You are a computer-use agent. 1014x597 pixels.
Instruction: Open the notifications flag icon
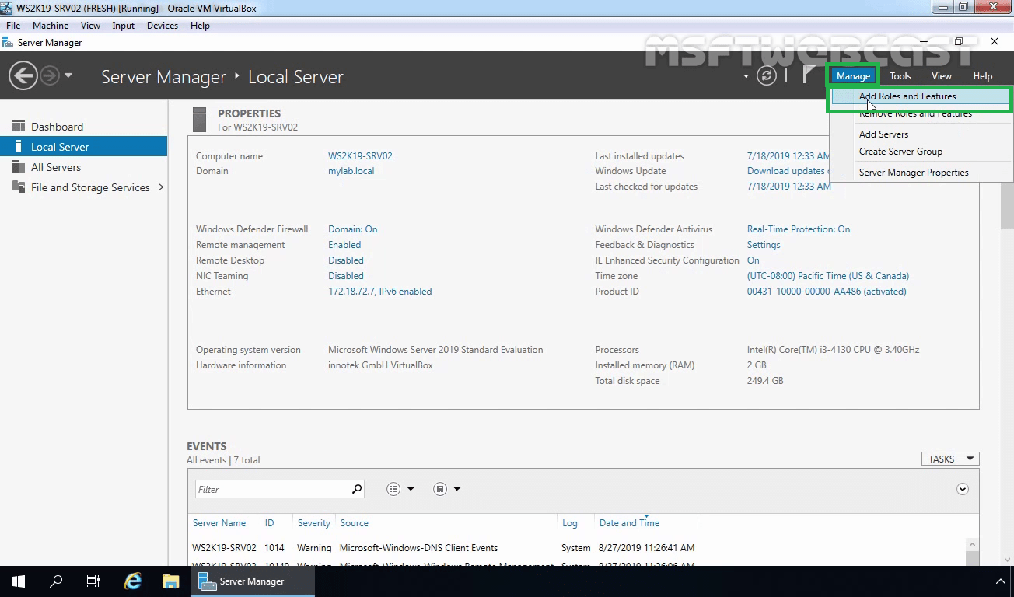809,75
